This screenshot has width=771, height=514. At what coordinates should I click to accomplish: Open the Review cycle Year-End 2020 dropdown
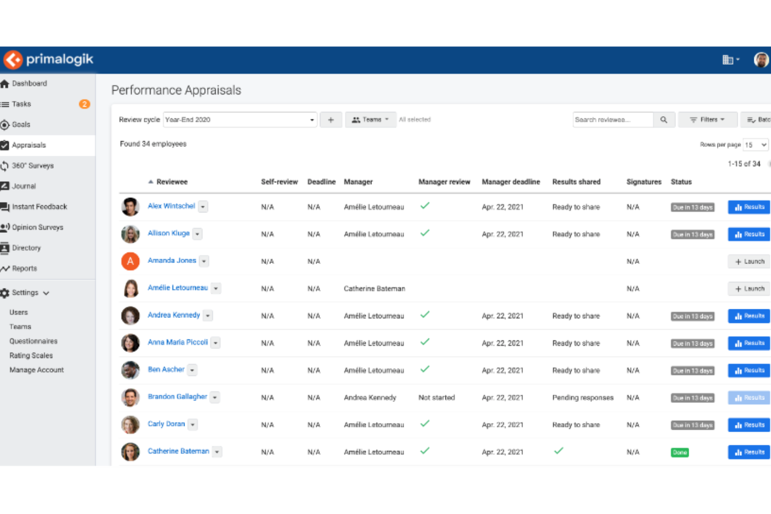[240, 120]
